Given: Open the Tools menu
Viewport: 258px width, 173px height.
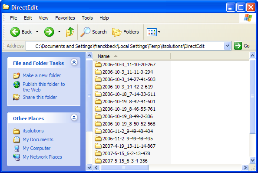Looking at the screenshot, I should pyautogui.click(x=87, y=18).
